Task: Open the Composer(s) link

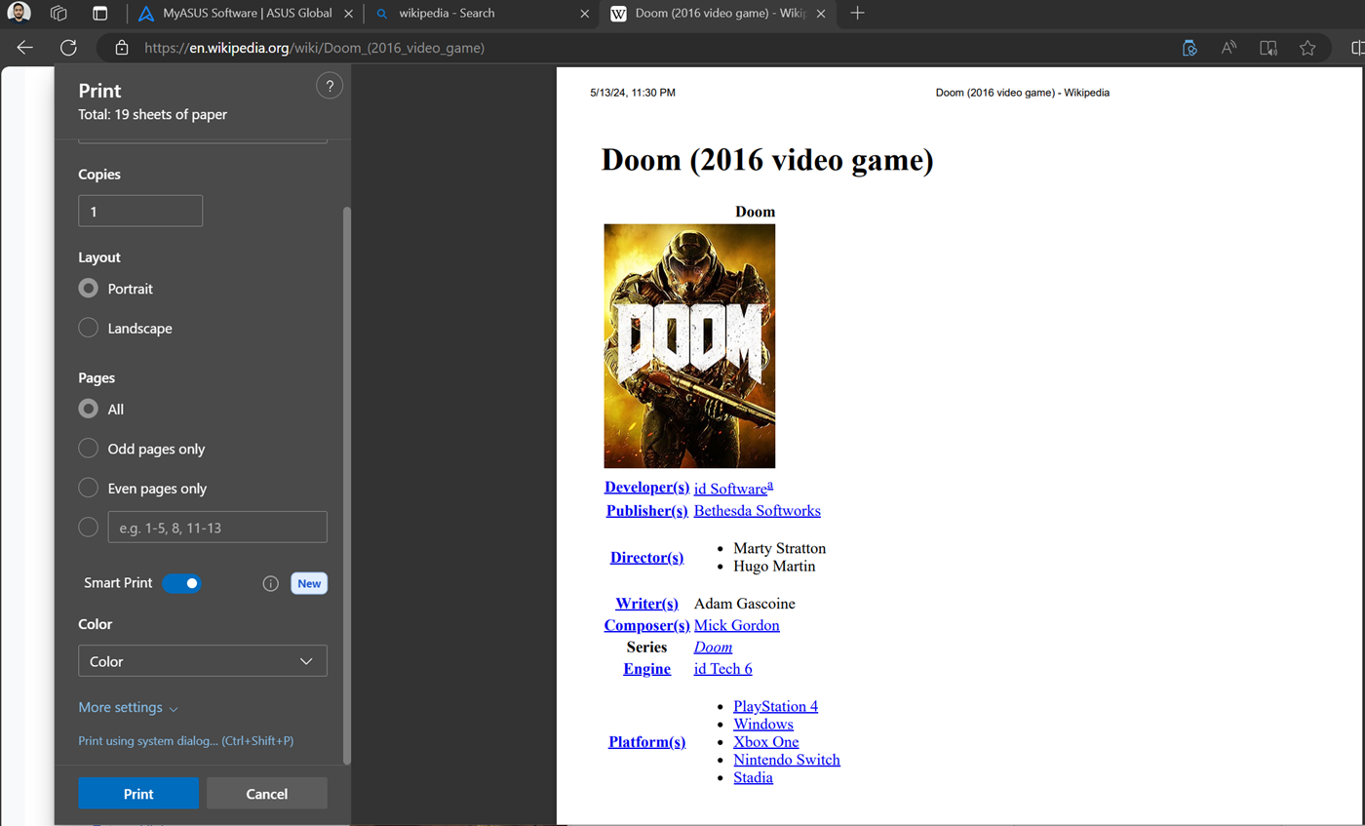Action: (647, 625)
